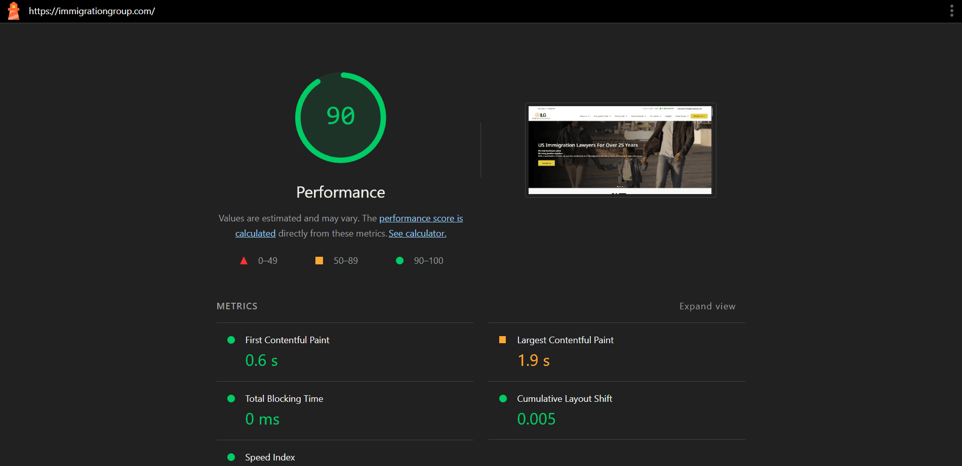
Task: Open the three-dot tools menu
Action: [951, 11]
